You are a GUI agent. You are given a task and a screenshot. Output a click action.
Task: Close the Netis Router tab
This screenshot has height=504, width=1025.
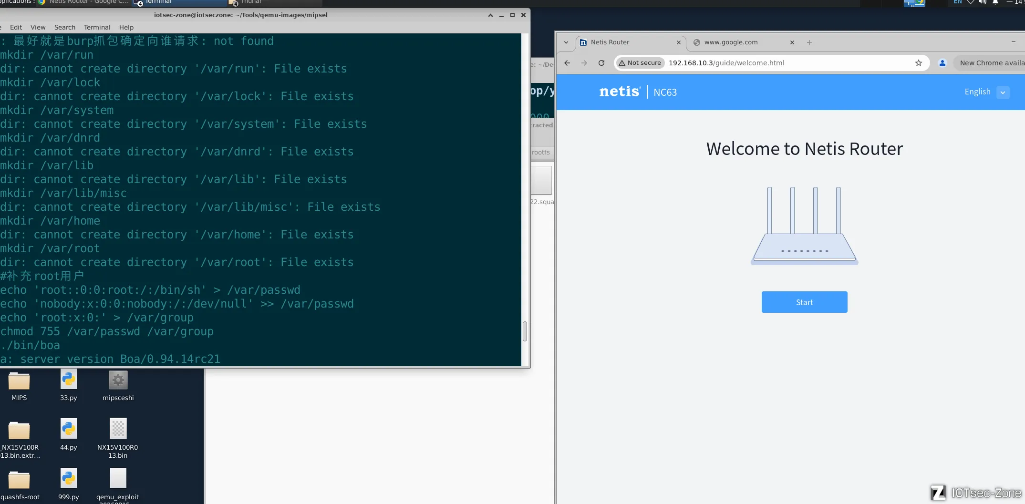pyautogui.click(x=679, y=42)
